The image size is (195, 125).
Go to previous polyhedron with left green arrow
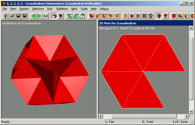click(33, 16)
